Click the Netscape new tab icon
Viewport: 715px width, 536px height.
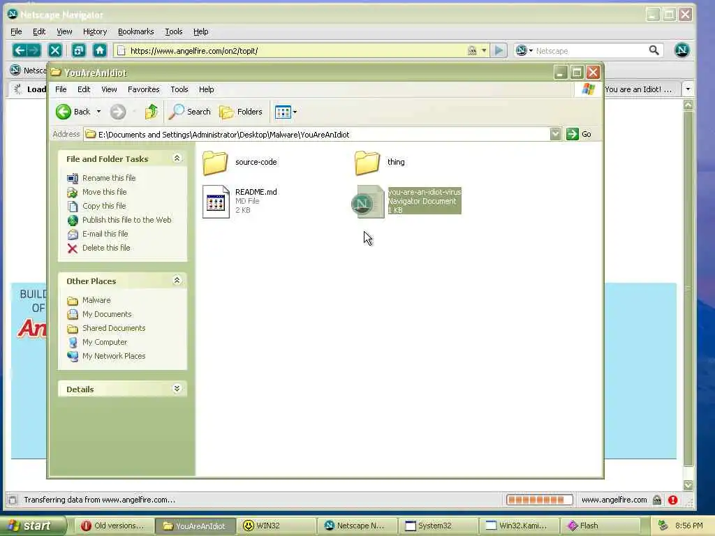click(78, 50)
